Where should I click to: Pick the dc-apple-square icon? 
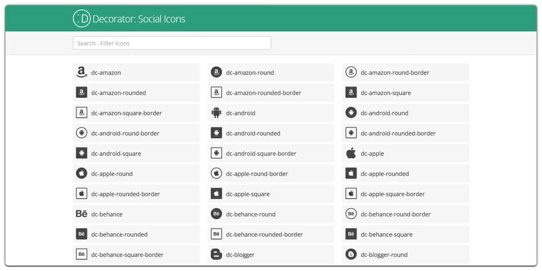216,193
